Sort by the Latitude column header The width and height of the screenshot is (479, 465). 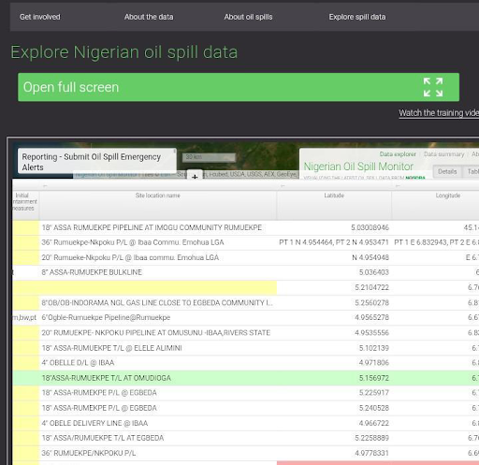334,196
